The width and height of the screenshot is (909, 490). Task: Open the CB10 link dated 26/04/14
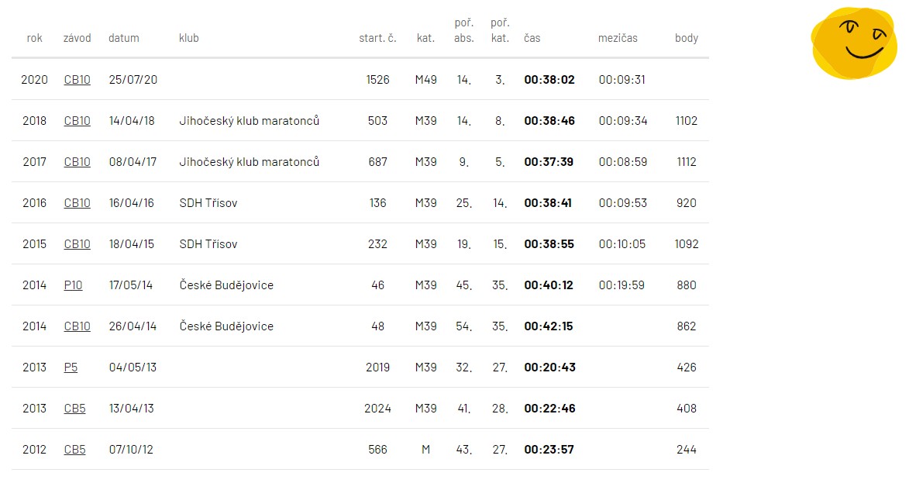click(77, 326)
